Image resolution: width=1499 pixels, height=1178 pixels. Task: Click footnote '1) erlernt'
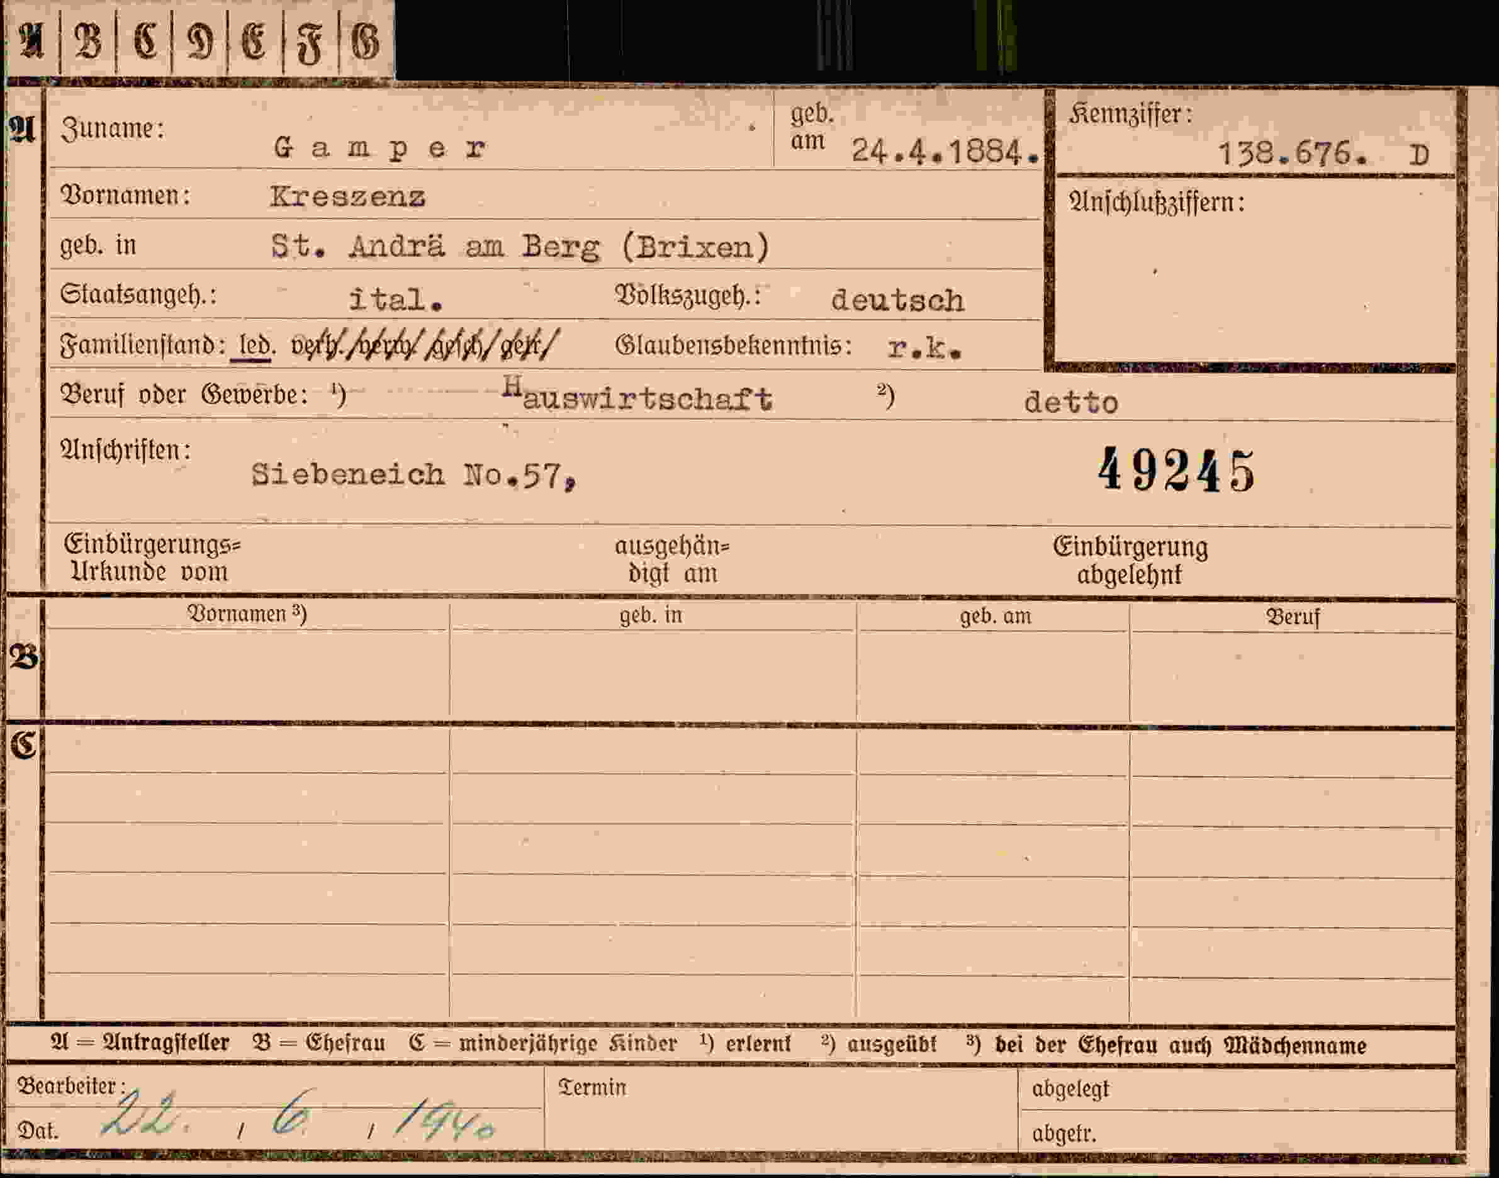tap(745, 1045)
